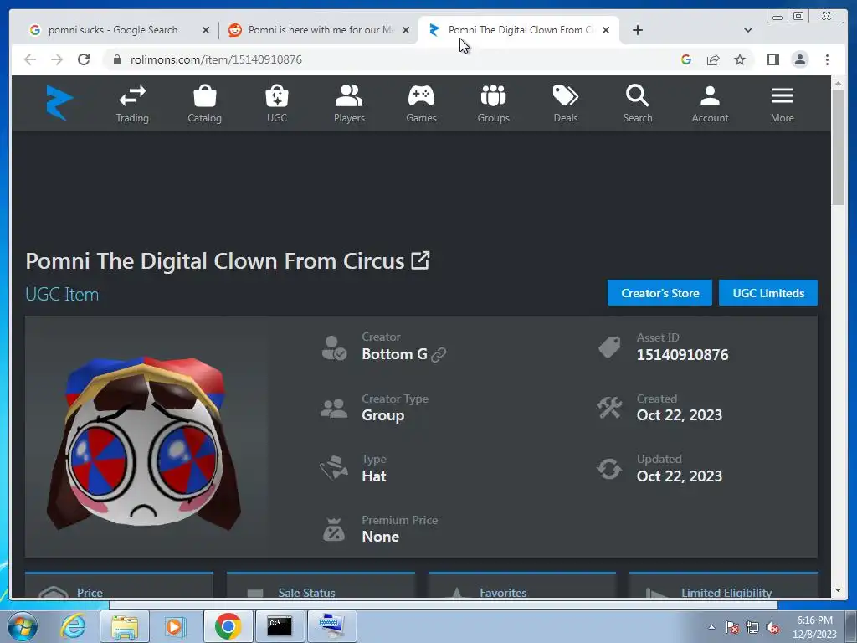Open the site Search
Image resolution: width=857 pixels, height=643 pixels.
(x=637, y=104)
